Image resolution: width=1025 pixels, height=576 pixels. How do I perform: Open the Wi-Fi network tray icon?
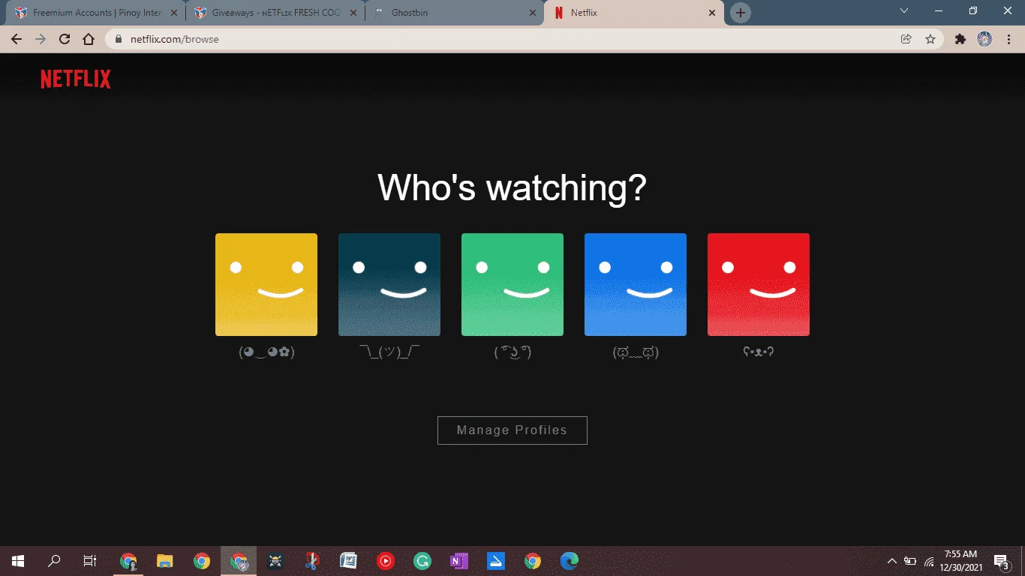(929, 560)
